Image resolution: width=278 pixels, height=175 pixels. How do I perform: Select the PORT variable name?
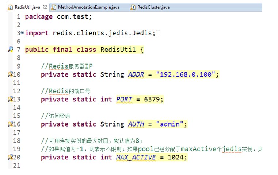[124, 99]
